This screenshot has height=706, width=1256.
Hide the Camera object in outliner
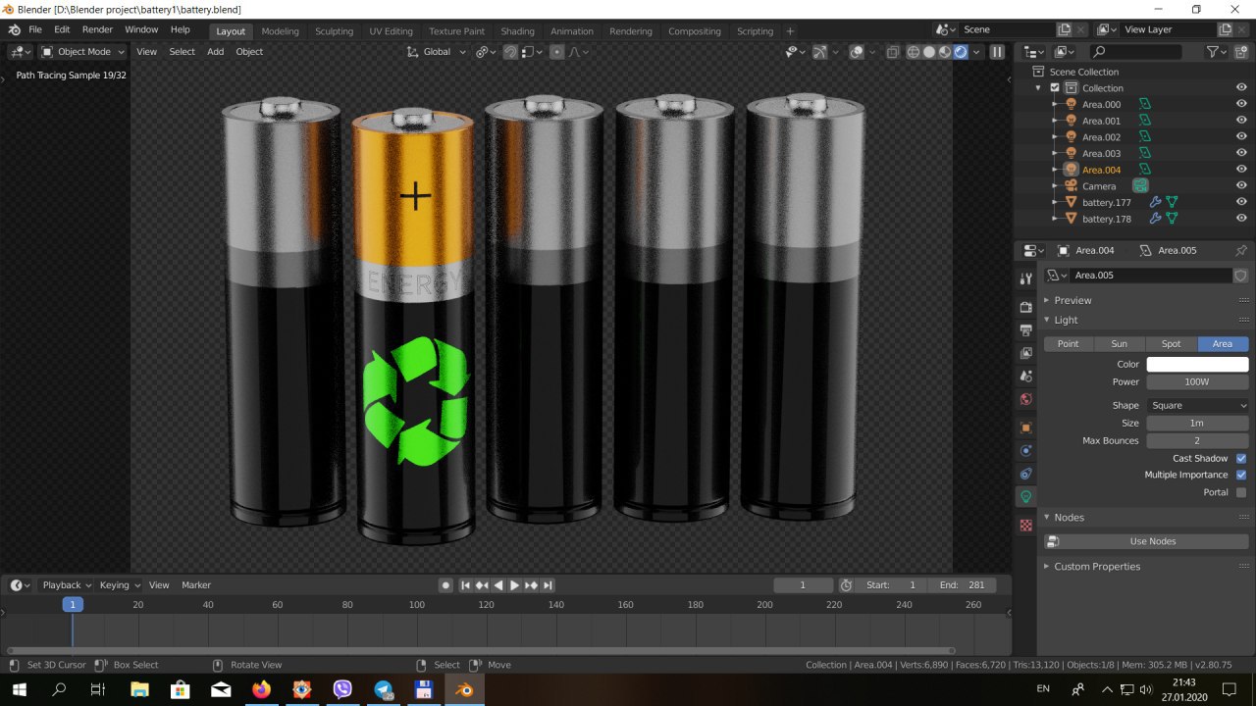point(1241,185)
